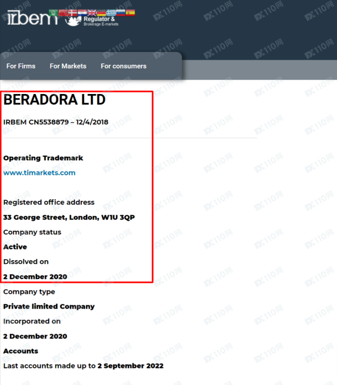337x385 pixels.
Task: Select the Active status value
Action: tap(15, 247)
